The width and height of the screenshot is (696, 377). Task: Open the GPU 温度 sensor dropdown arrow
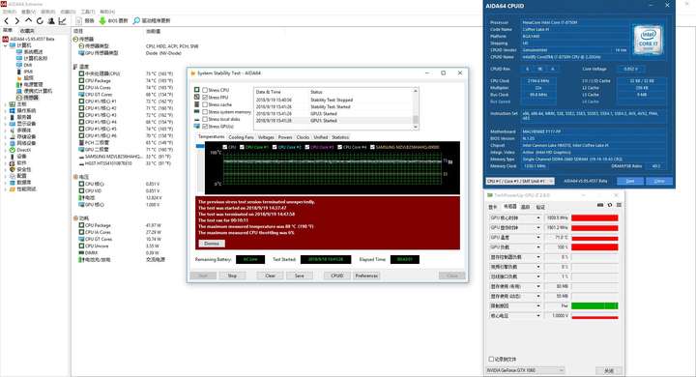coord(538,238)
